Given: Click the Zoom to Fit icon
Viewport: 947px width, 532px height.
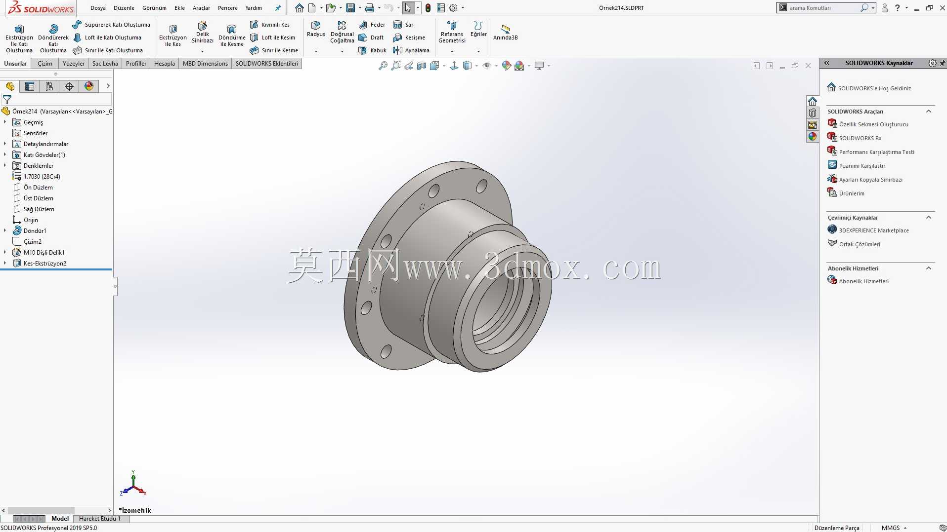Looking at the screenshot, I should [383, 66].
